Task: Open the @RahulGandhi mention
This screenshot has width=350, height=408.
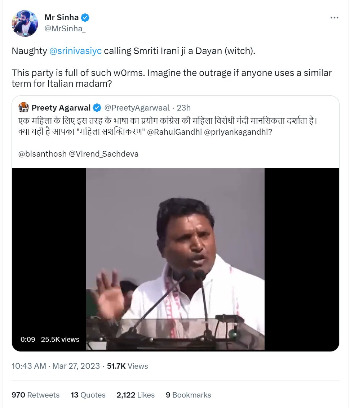Action: pos(174,132)
